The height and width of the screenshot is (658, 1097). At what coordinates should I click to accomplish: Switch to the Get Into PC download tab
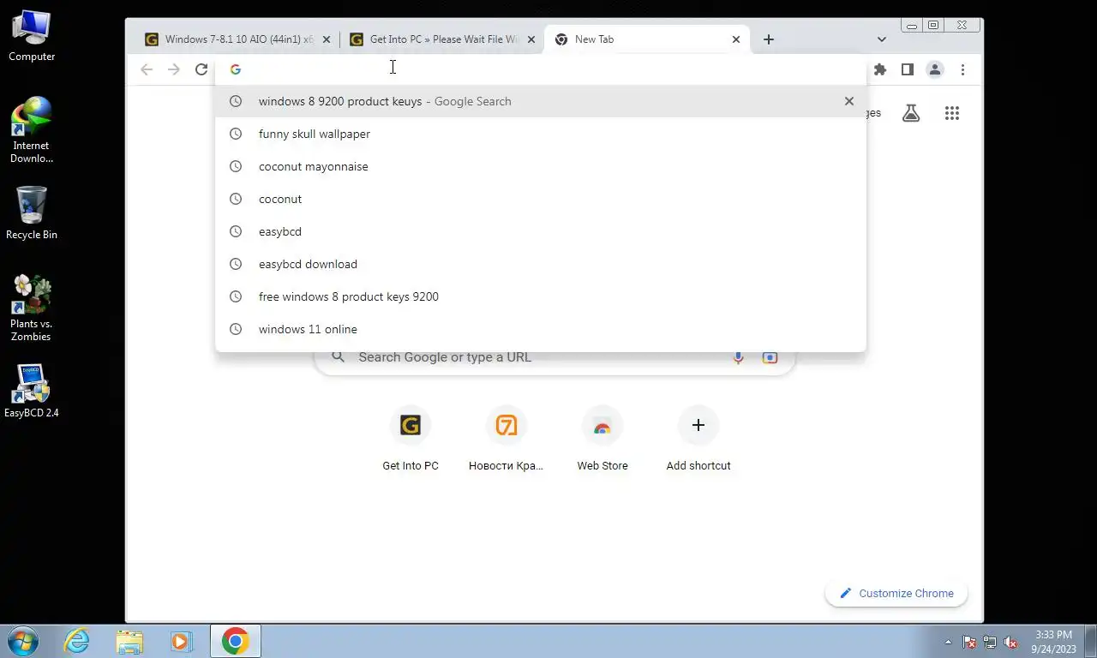click(x=442, y=39)
